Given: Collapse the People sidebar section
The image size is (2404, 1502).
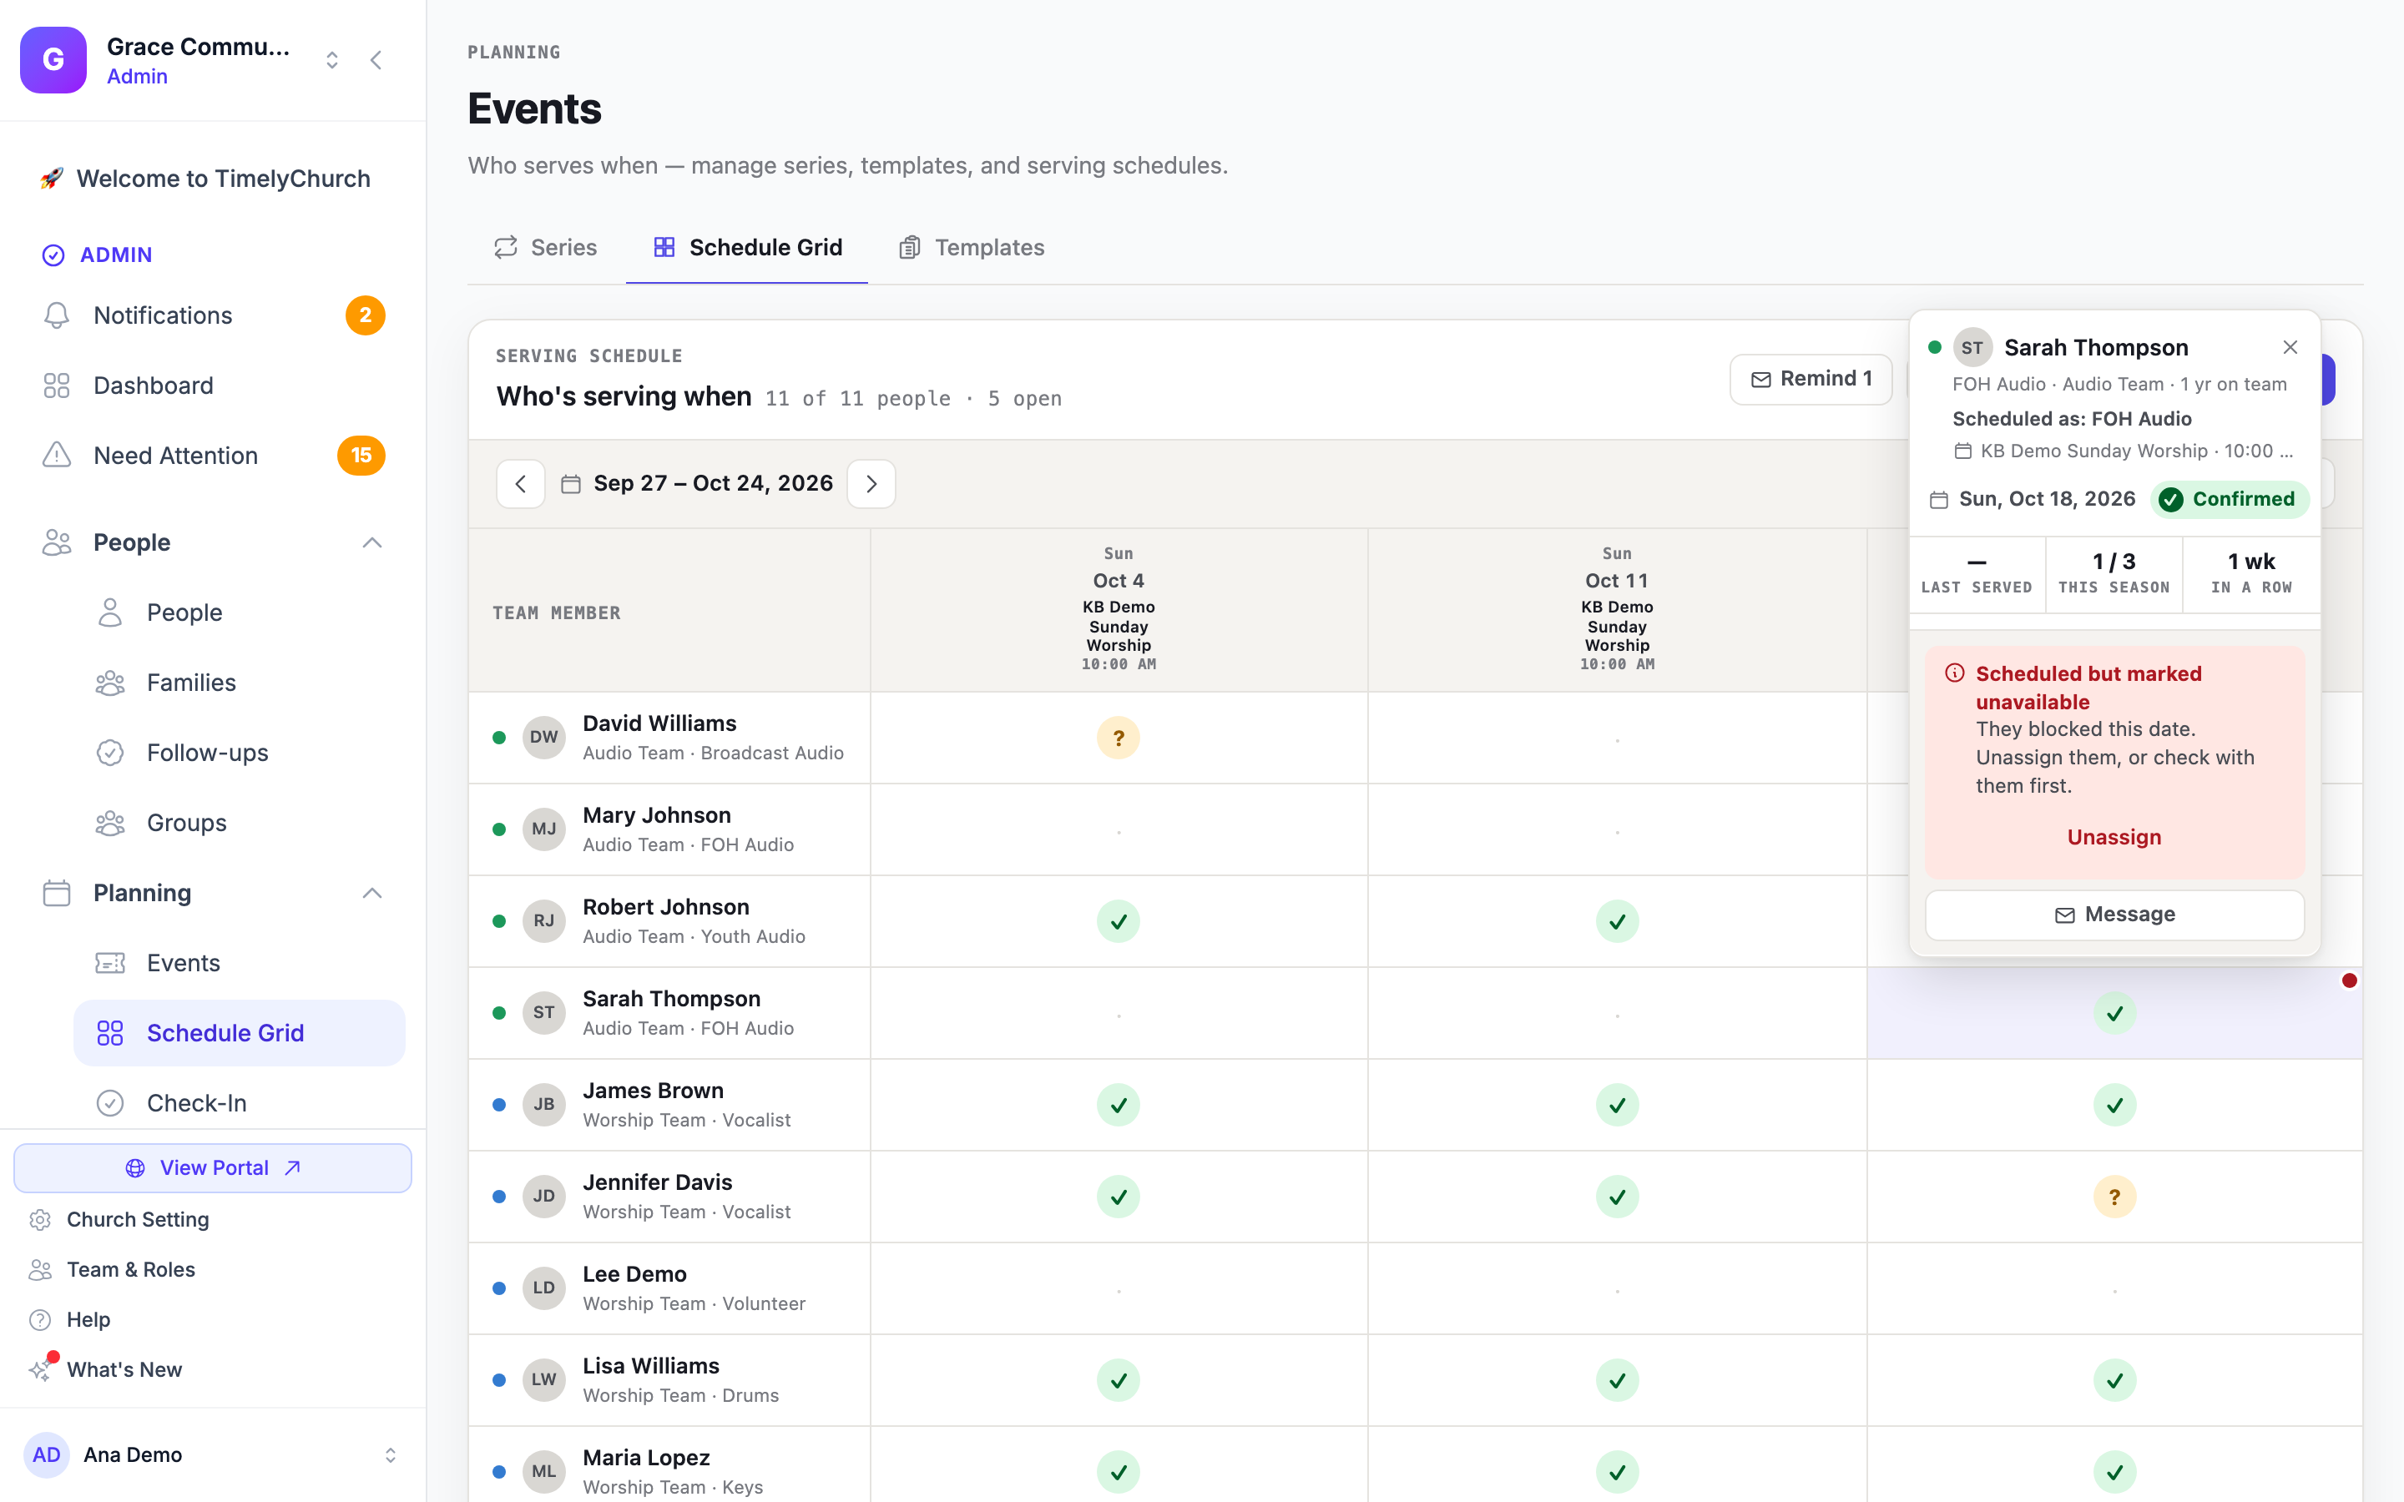Looking at the screenshot, I should click(x=371, y=542).
